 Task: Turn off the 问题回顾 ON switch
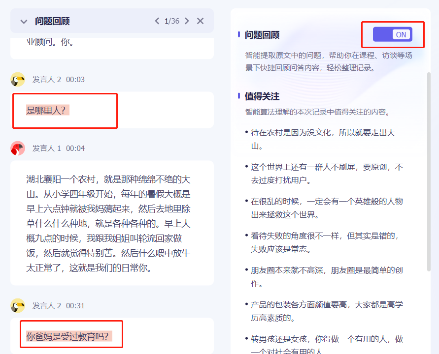[392, 34]
